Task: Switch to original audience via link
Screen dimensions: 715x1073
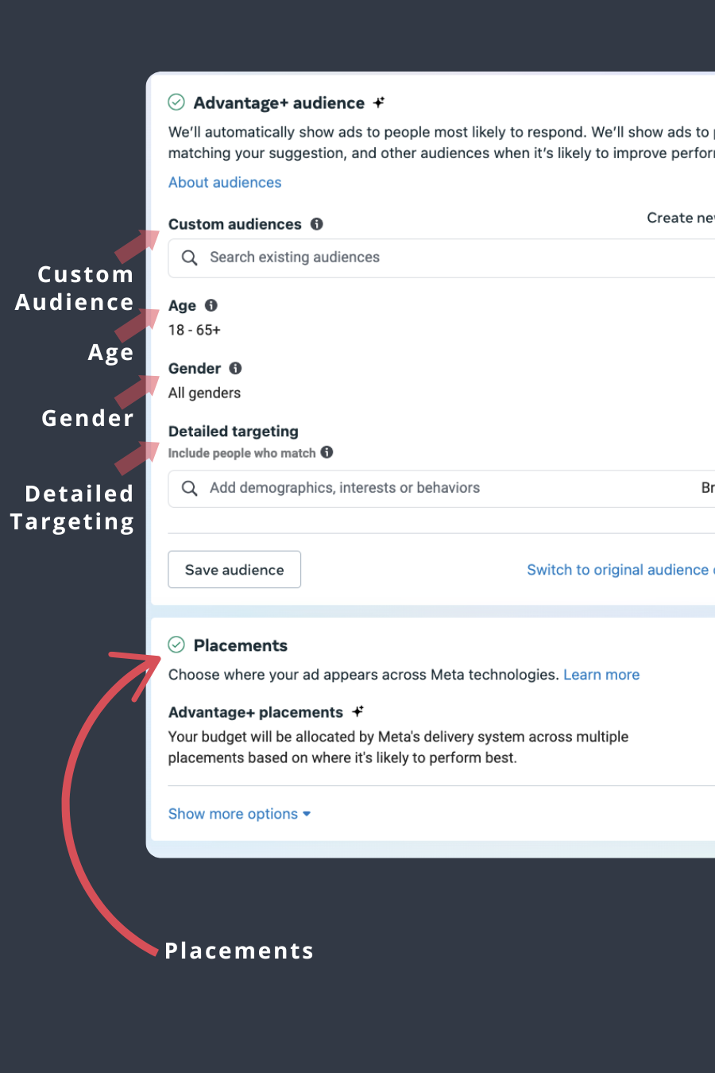Action: coord(618,570)
